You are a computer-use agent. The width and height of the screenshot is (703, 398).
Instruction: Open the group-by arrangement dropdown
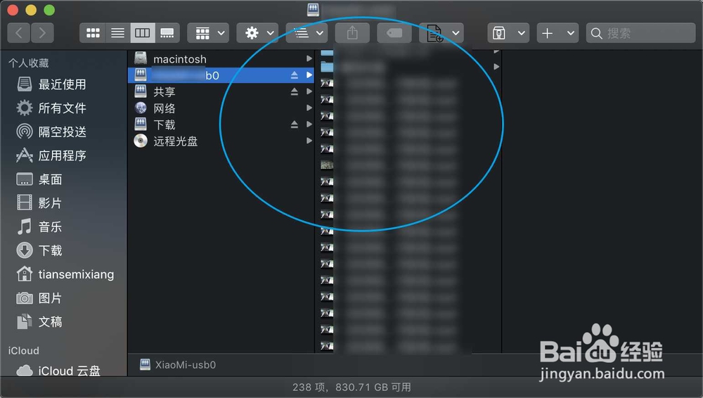click(x=208, y=33)
